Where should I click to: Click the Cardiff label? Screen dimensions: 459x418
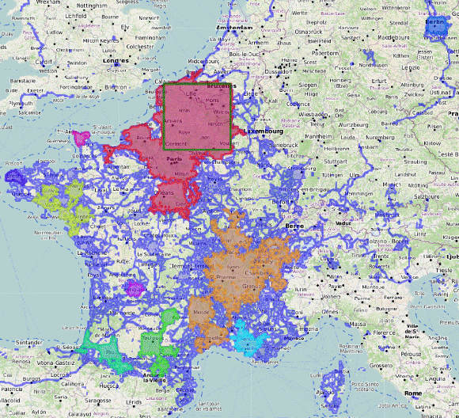pos(44,62)
